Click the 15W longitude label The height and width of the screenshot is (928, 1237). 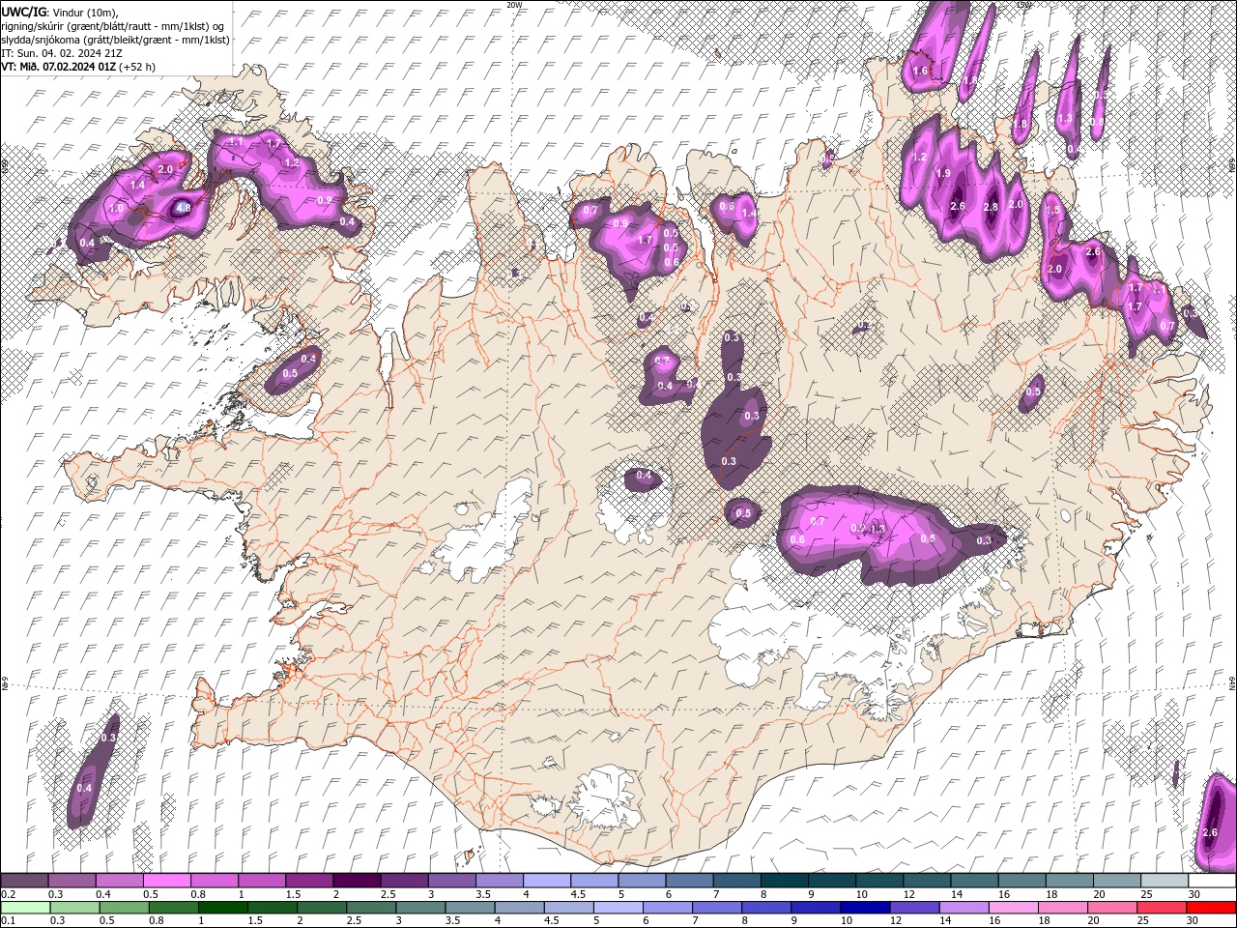click(x=1023, y=5)
